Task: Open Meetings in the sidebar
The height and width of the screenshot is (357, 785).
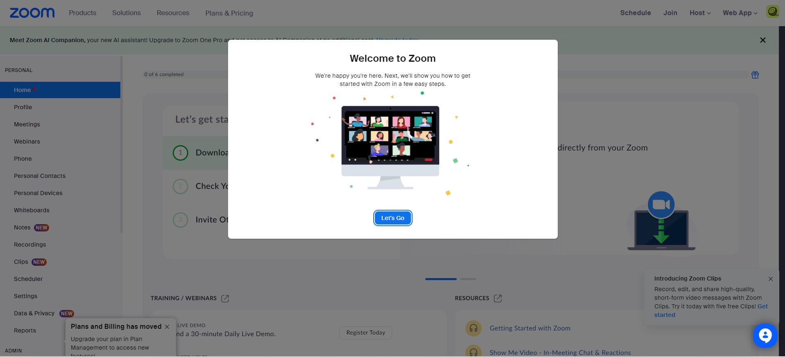Action: pos(27,124)
